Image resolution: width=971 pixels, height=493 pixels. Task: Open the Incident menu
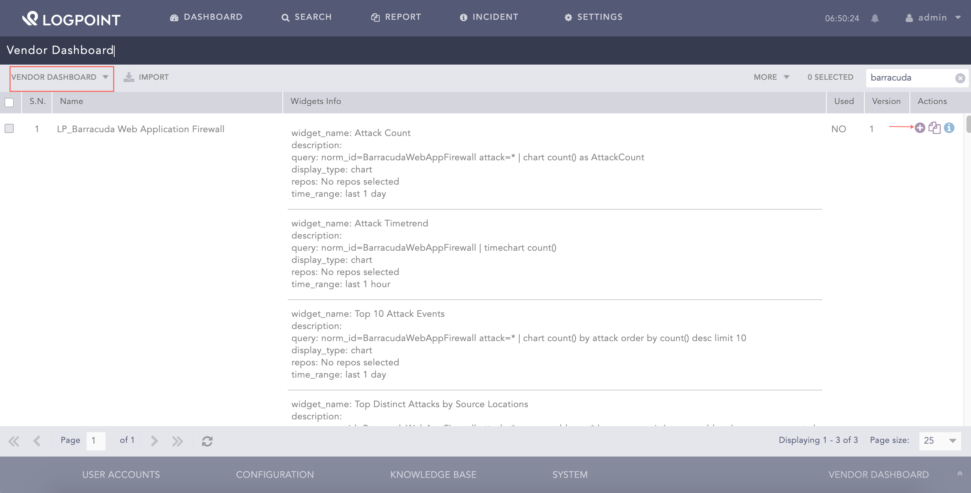[489, 17]
